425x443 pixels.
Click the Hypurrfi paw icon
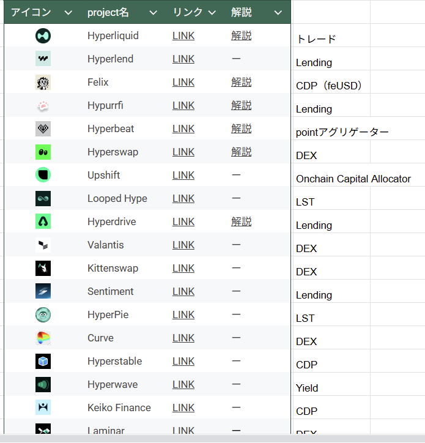(x=43, y=106)
